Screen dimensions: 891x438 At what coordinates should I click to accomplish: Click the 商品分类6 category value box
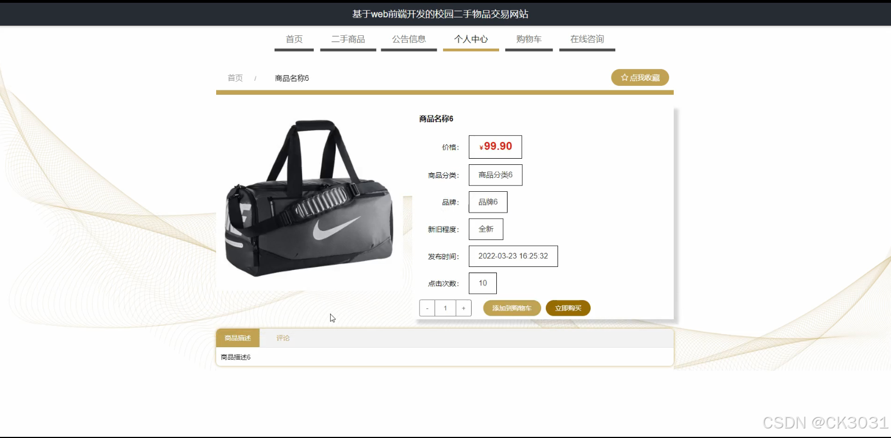tap(495, 175)
